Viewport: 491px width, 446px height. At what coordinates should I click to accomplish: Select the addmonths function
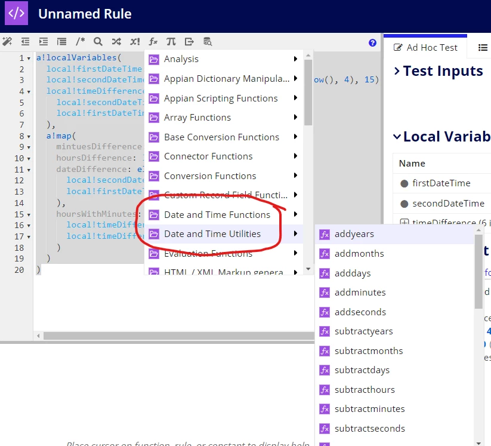coord(394,254)
